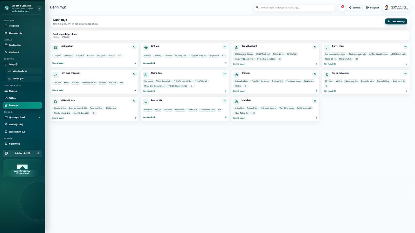Click the Vai trò nghiệp vụ card icon
Viewport: 415px width, 233px height.
pos(327,75)
